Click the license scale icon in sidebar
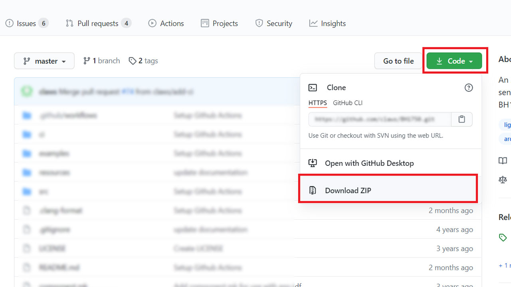Viewport: 511px width, 287px height. point(503,180)
